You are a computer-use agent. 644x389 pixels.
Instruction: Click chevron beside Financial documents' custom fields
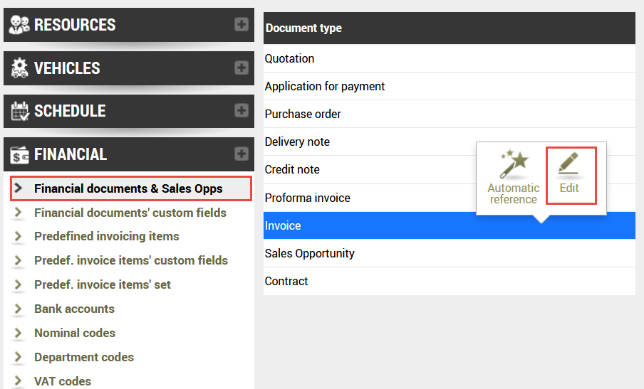tap(18, 213)
